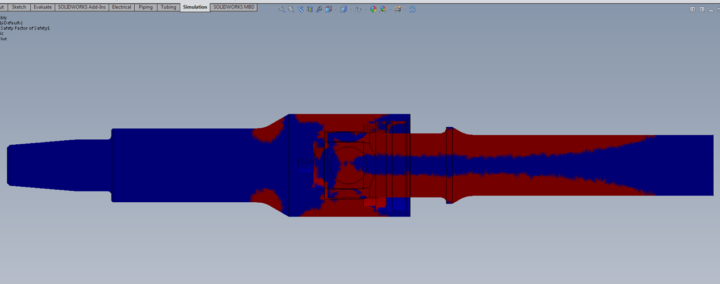Switch to the Sketch tab
The width and height of the screenshot is (720, 284).
pyautogui.click(x=19, y=7)
